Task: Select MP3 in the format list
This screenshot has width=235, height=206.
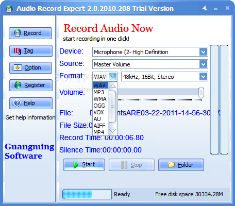Action: tap(100, 92)
